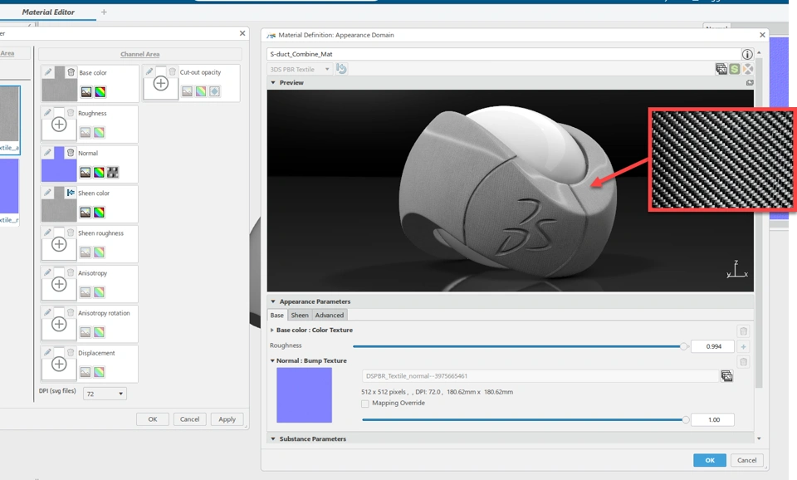Open the 3DS PBR Textile type dropdown

(x=300, y=69)
